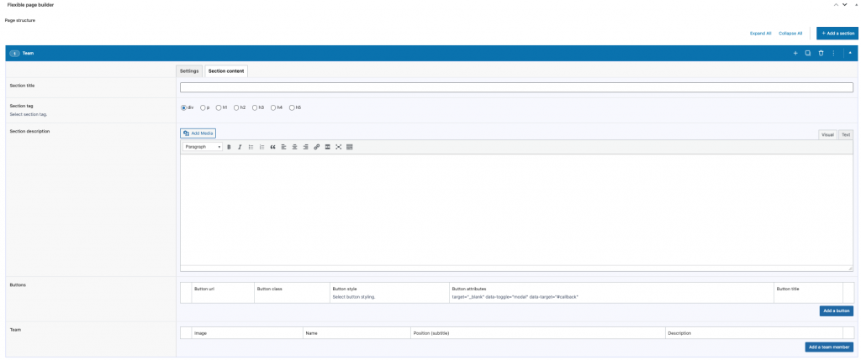Click the Button attributes column header

point(469,288)
